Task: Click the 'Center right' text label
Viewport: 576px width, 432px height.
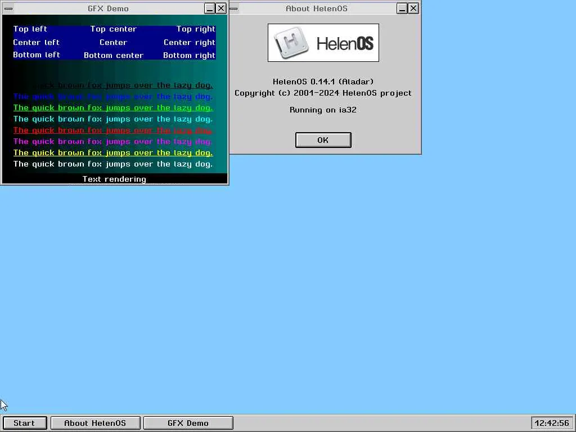Action: pyautogui.click(x=190, y=43)
